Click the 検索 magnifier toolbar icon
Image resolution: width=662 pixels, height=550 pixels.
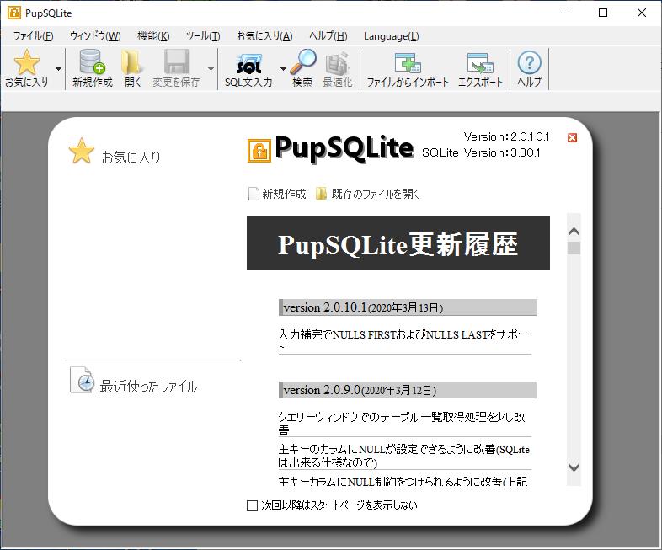(303, 62)
